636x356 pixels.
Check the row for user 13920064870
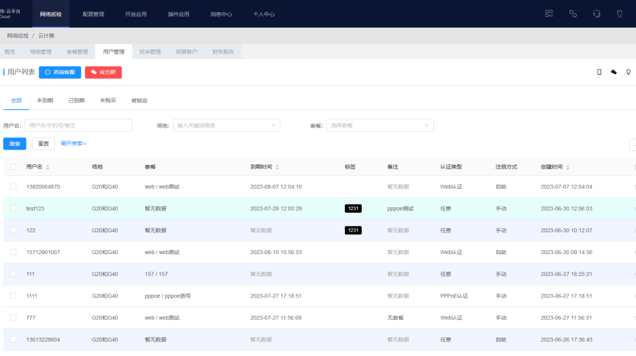[x=14, y=186]
